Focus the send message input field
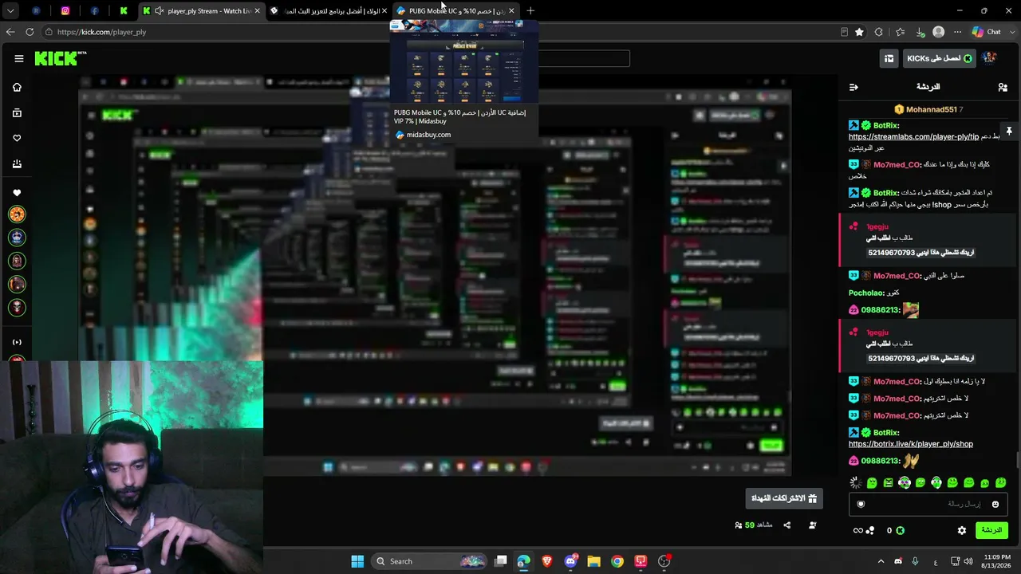 [x=928, y=504]
